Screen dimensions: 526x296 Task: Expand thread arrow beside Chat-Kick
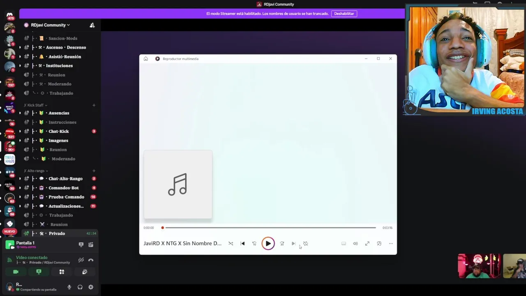point(20,131)
